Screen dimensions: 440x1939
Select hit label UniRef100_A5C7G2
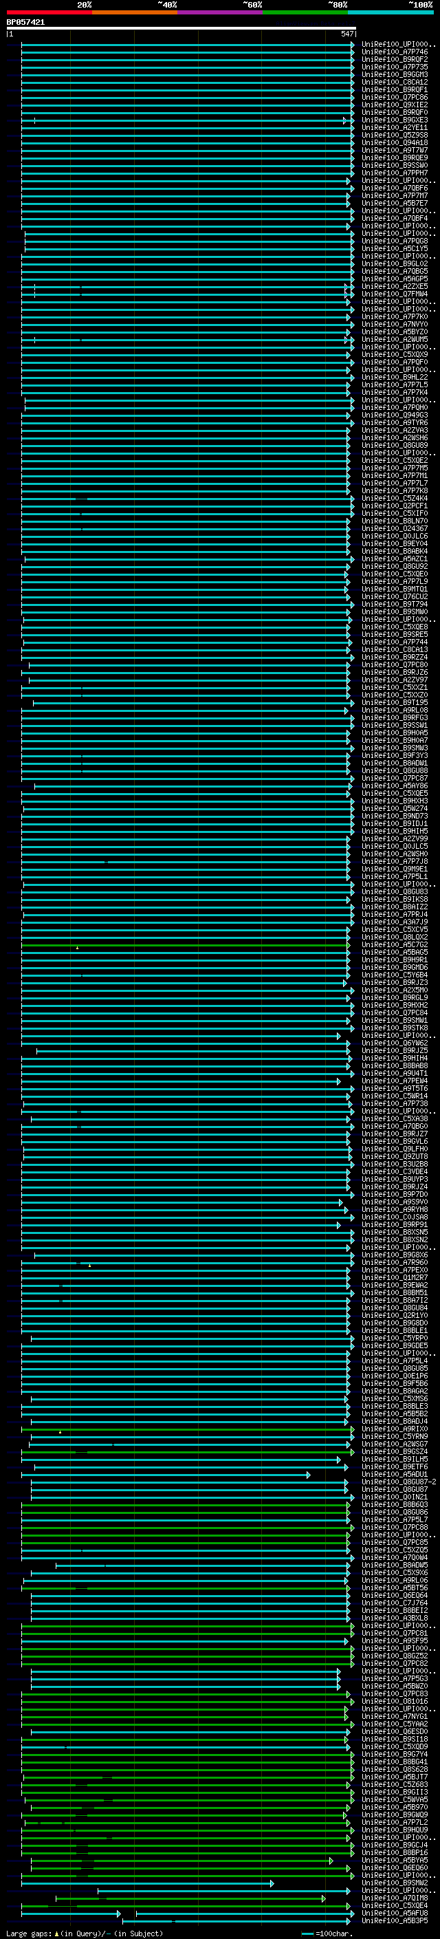[395, 944]
